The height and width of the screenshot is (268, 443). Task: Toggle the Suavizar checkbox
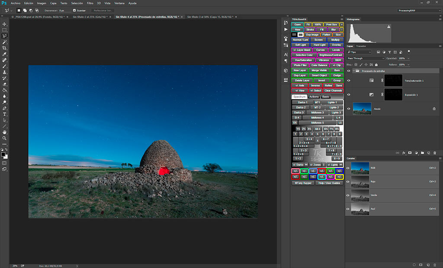tap(74, 10)
